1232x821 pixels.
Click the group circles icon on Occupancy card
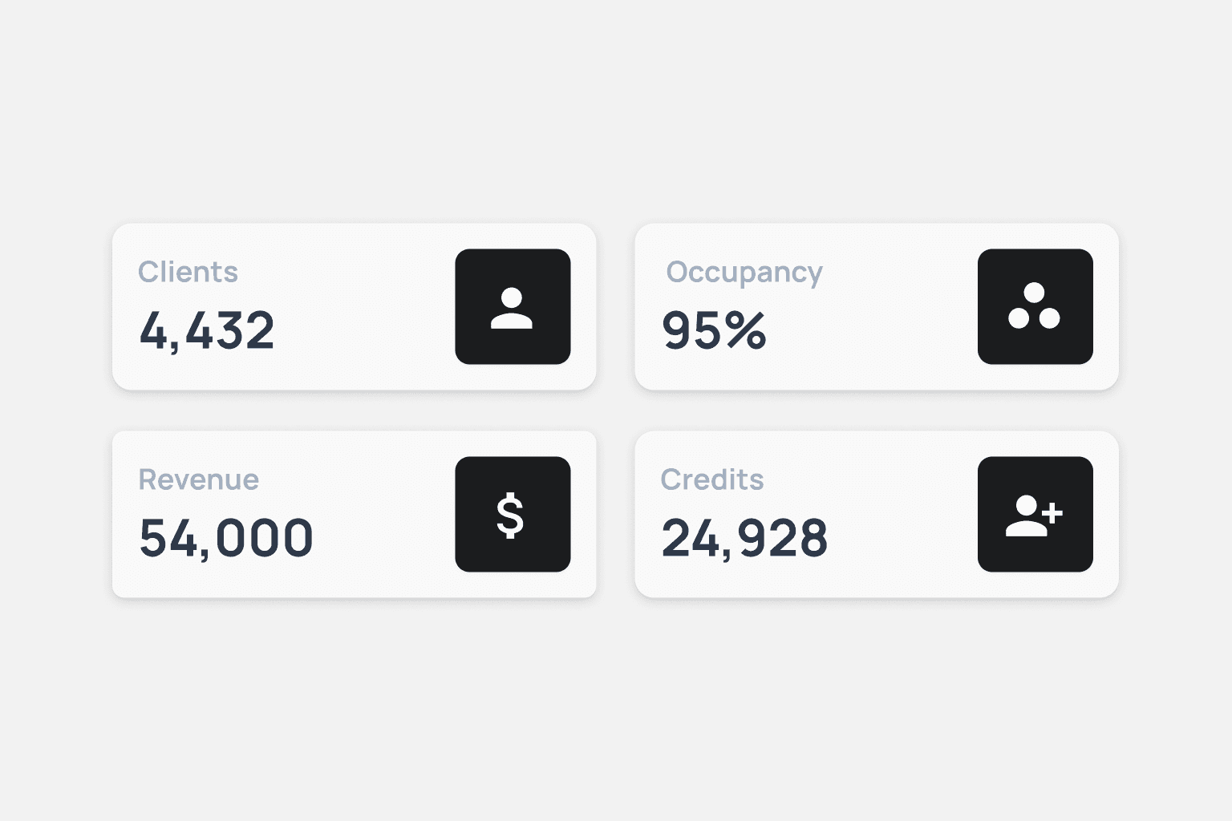pyautogui.click(x=1035, y=307)
